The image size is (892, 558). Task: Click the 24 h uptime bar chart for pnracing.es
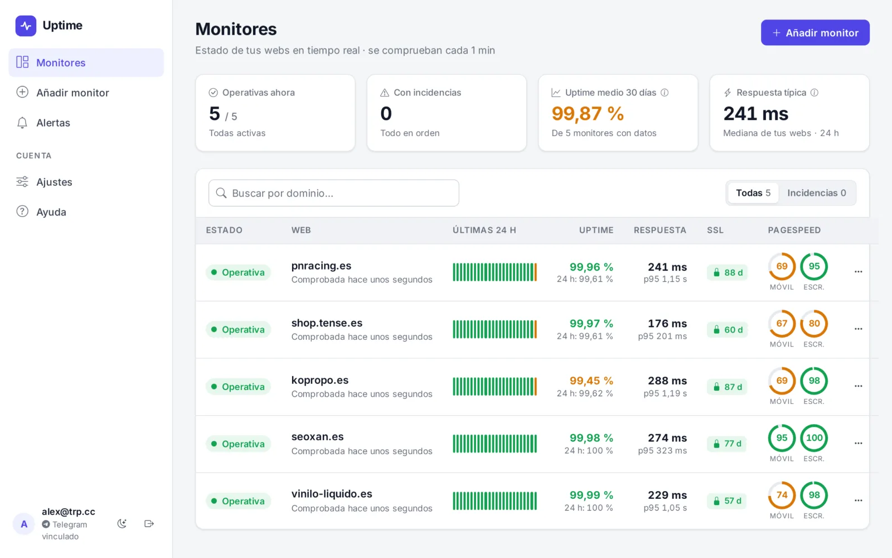[495, 272]
